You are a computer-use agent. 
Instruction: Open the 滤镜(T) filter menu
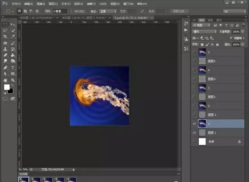coord(91,3)
